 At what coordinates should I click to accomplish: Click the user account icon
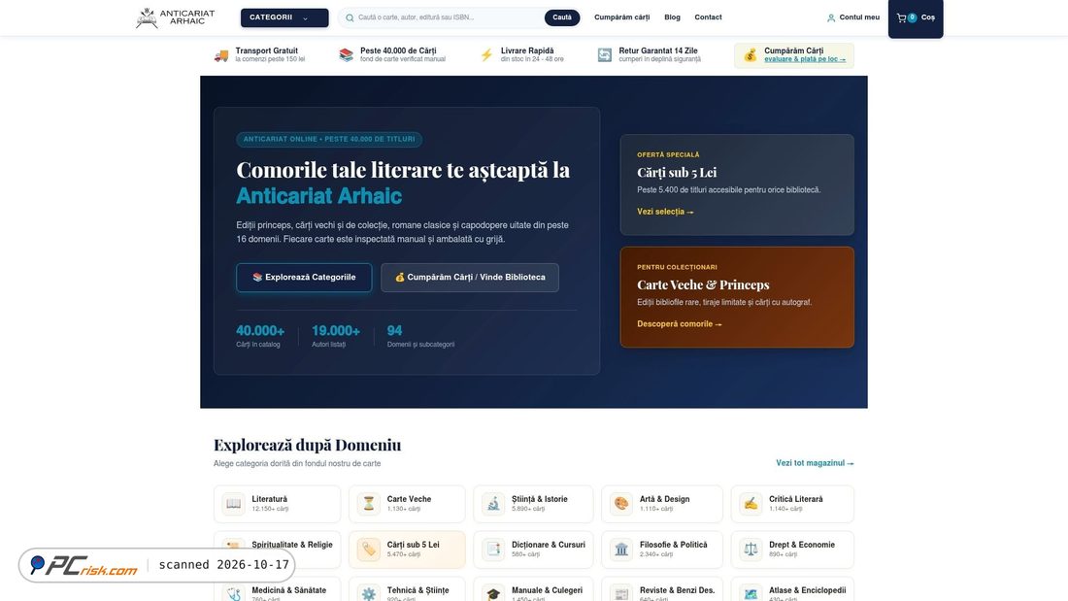click(831, 18)
